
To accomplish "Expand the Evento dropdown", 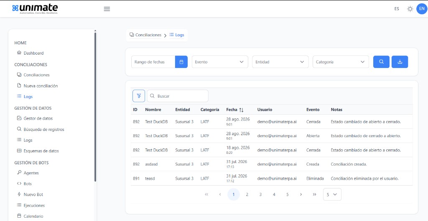I will click(x=220, y=62).
